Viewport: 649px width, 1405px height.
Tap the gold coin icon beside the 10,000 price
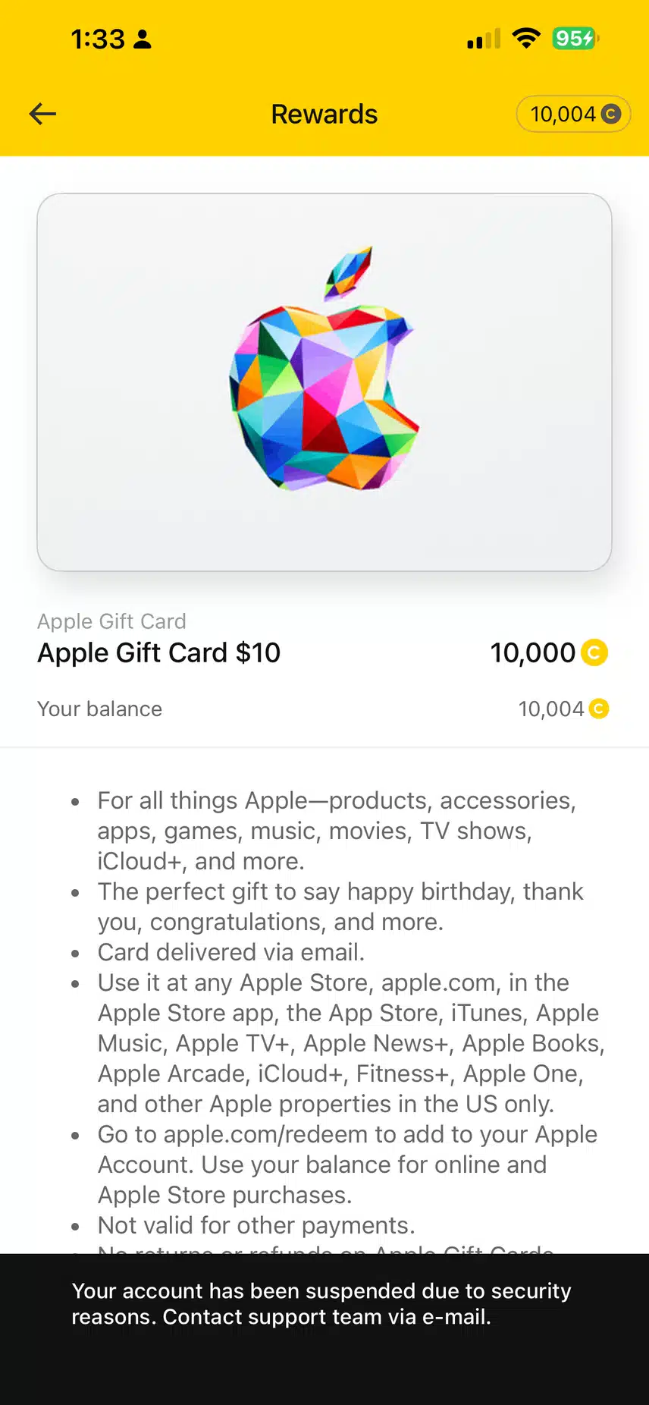(594, 652)
